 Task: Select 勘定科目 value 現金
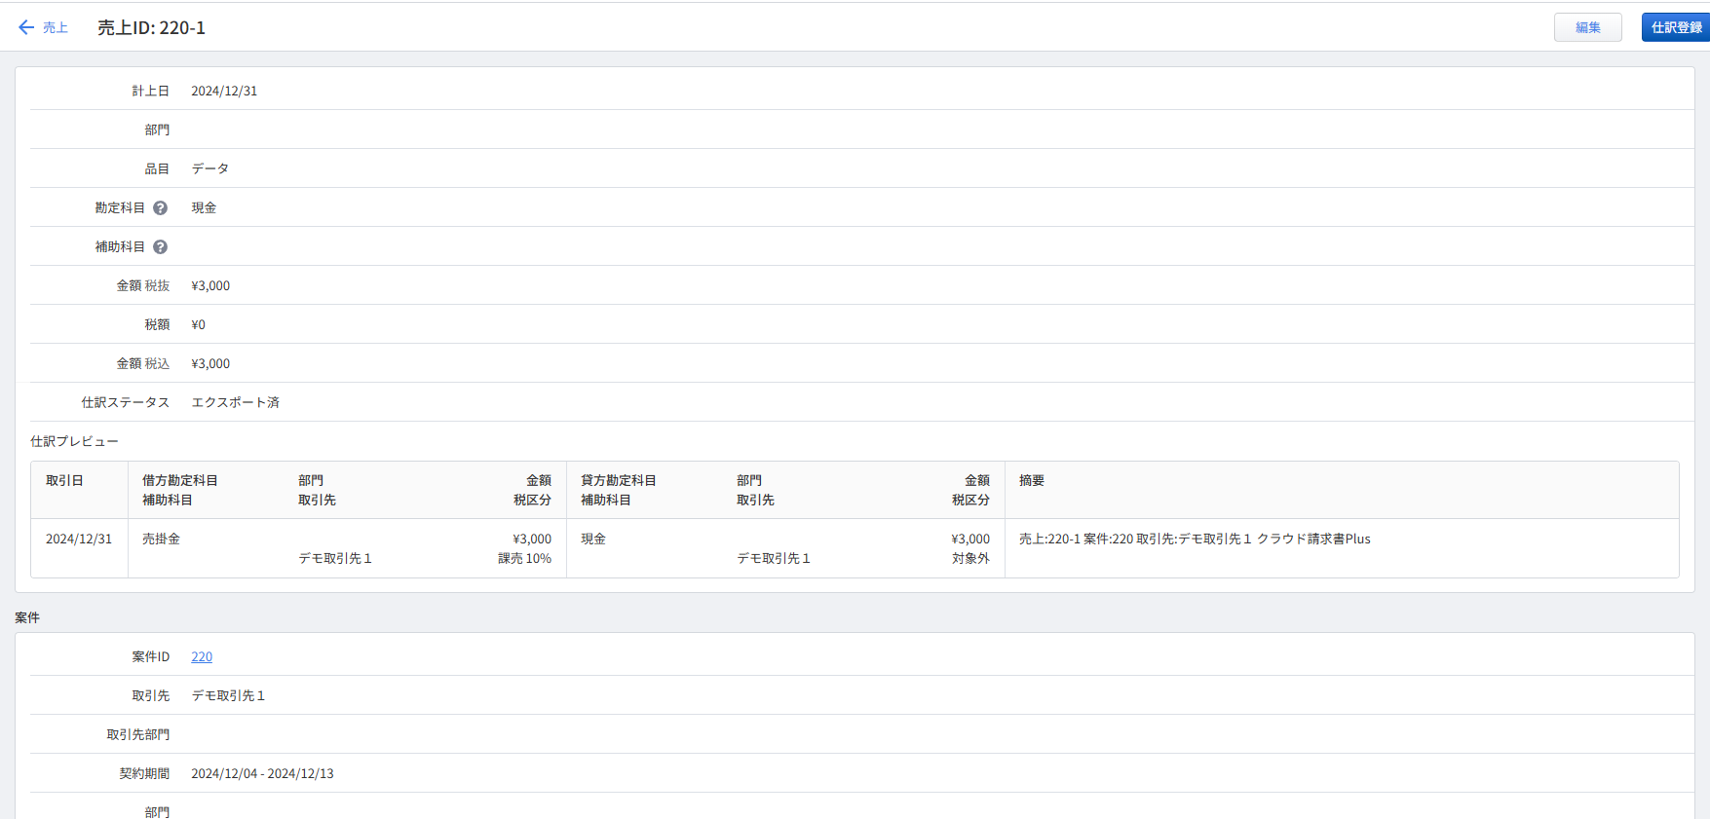pyautogui.click(x=204, y=207)
